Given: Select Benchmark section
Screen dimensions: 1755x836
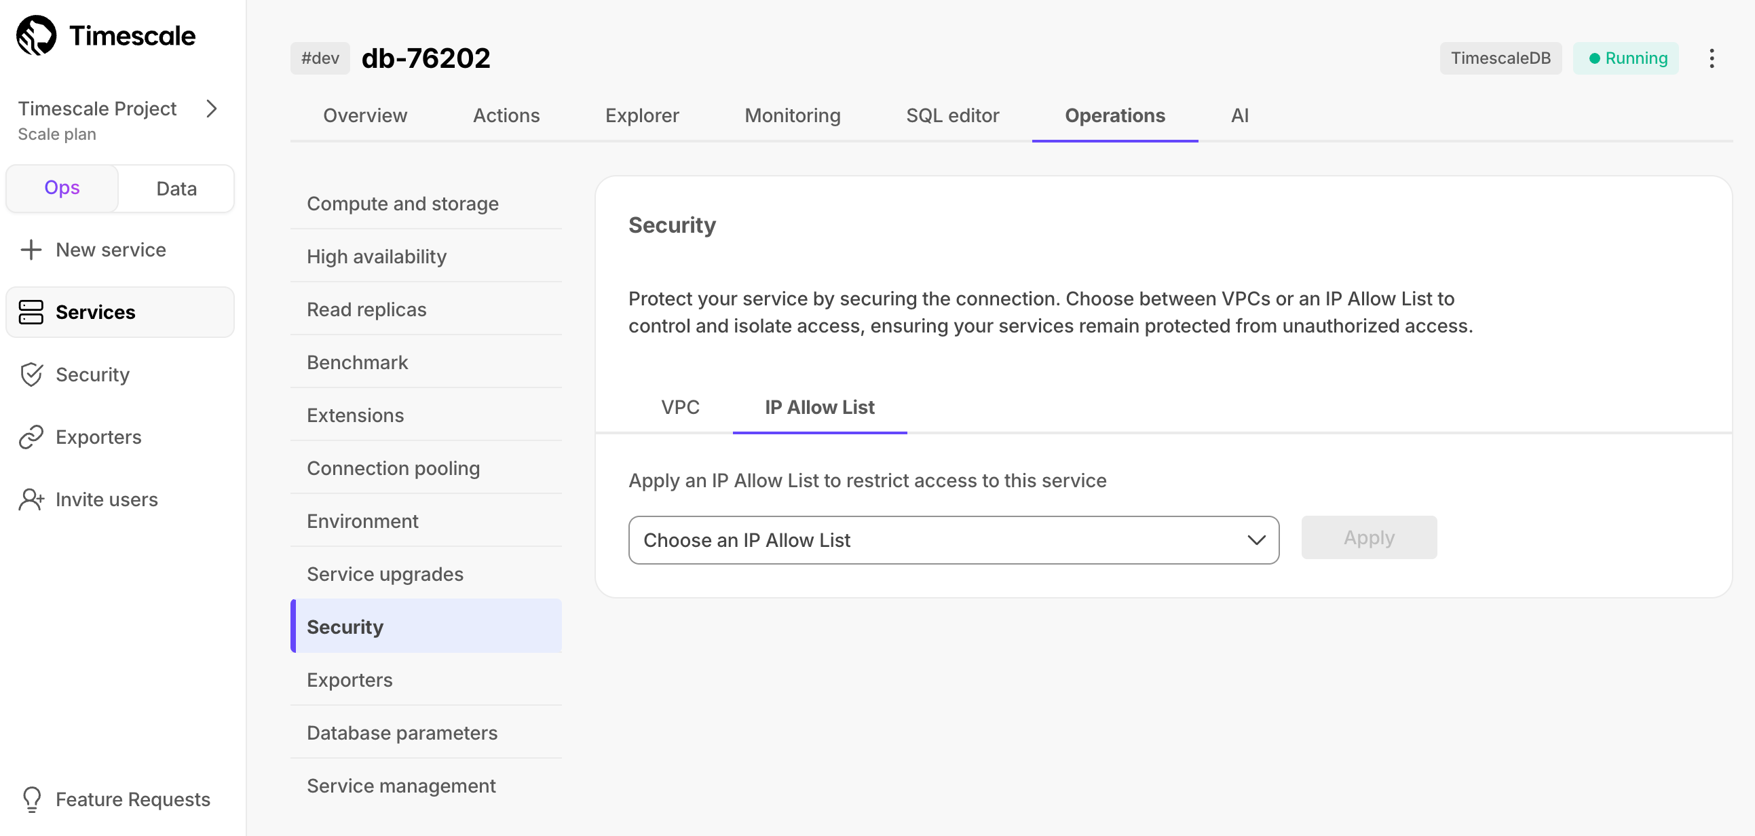Looking at the screenshot, I should point(426,362).
